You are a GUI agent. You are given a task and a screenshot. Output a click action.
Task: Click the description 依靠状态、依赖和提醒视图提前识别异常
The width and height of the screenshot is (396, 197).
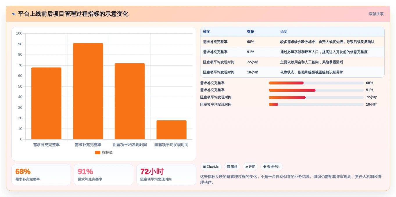pyautogui.click(x=312, y=72)
